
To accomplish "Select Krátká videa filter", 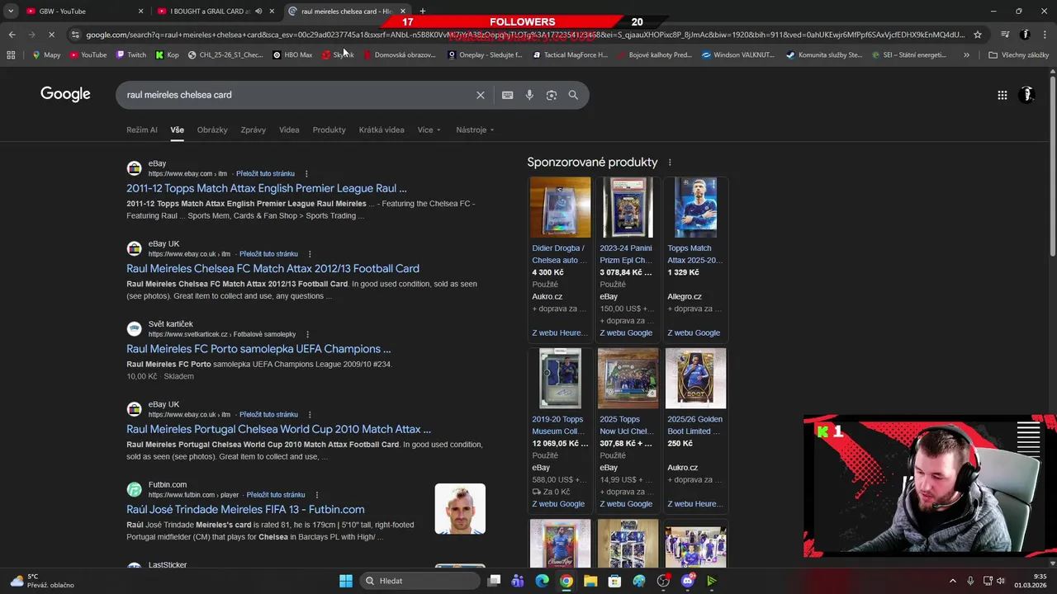I will [x=382, y=130].
